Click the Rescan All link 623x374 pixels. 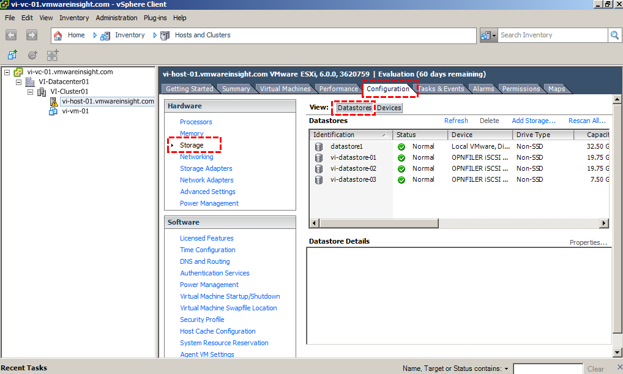(588, 121)
